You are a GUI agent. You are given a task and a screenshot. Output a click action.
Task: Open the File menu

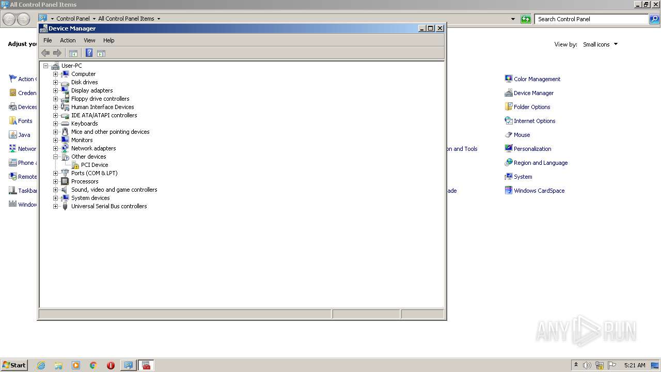(x=48, y=40)
